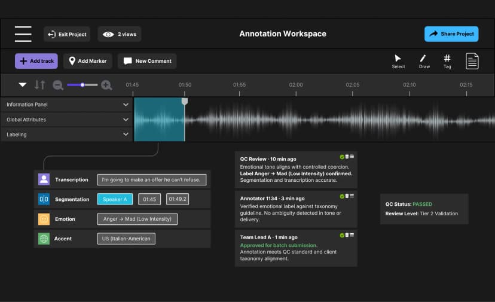
Task: Click the teal selected waveform segment
Action: point(159,120)
